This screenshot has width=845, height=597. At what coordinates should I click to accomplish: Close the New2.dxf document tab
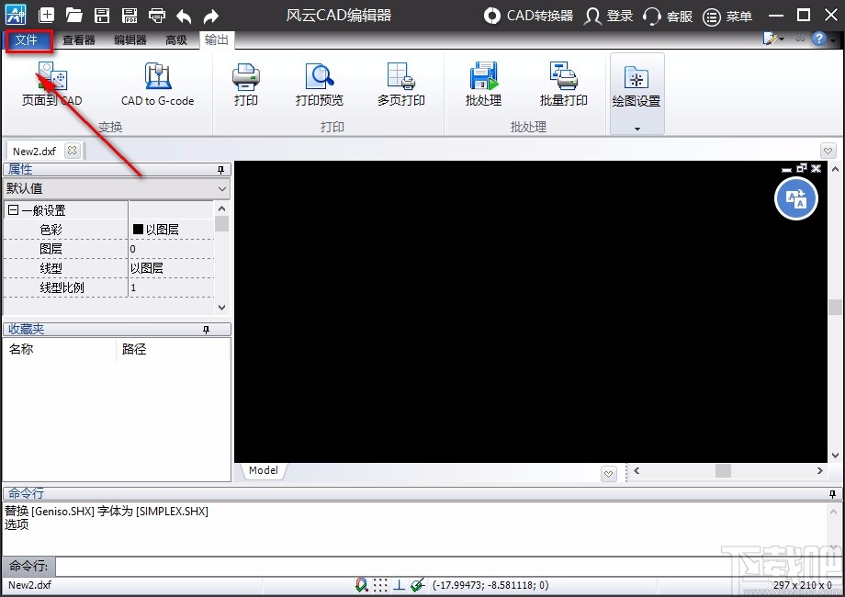tap(72, 151)
